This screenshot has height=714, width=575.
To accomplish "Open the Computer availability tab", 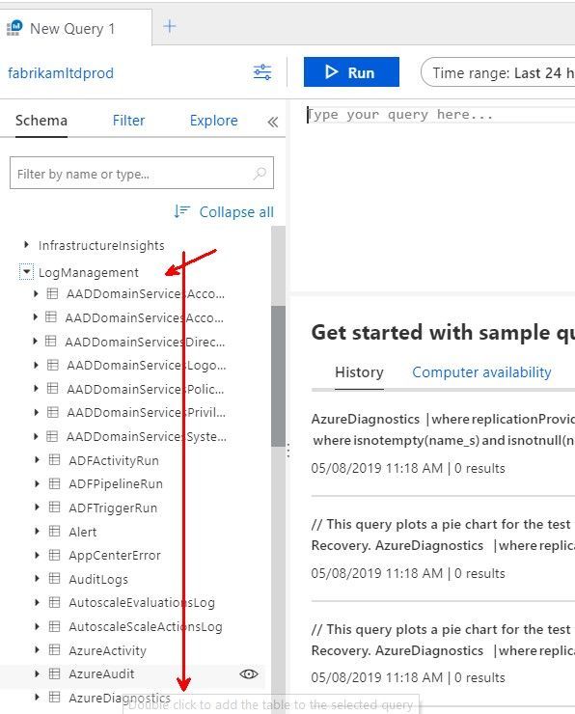I will pyautogui.click(x=481, y=372).
